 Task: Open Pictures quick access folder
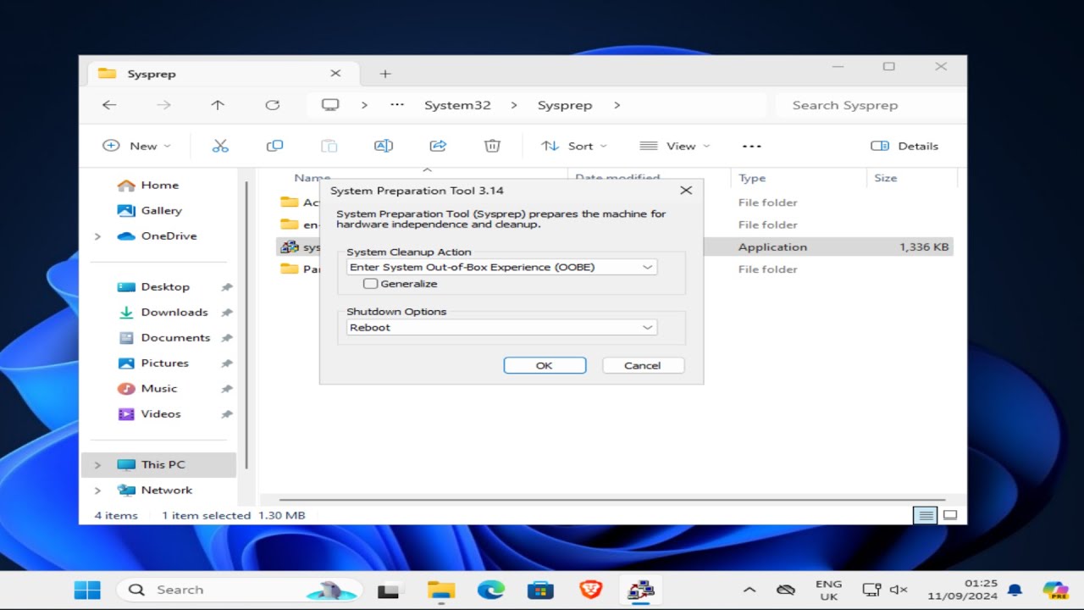(164, 363)
